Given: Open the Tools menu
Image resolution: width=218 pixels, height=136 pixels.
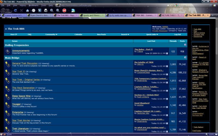Looking at the screenshot, I should (44, 5).
